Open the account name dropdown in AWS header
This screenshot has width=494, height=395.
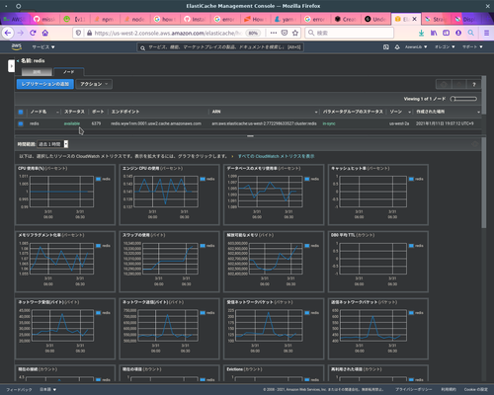pyautogui.click(x=416, y=47)
